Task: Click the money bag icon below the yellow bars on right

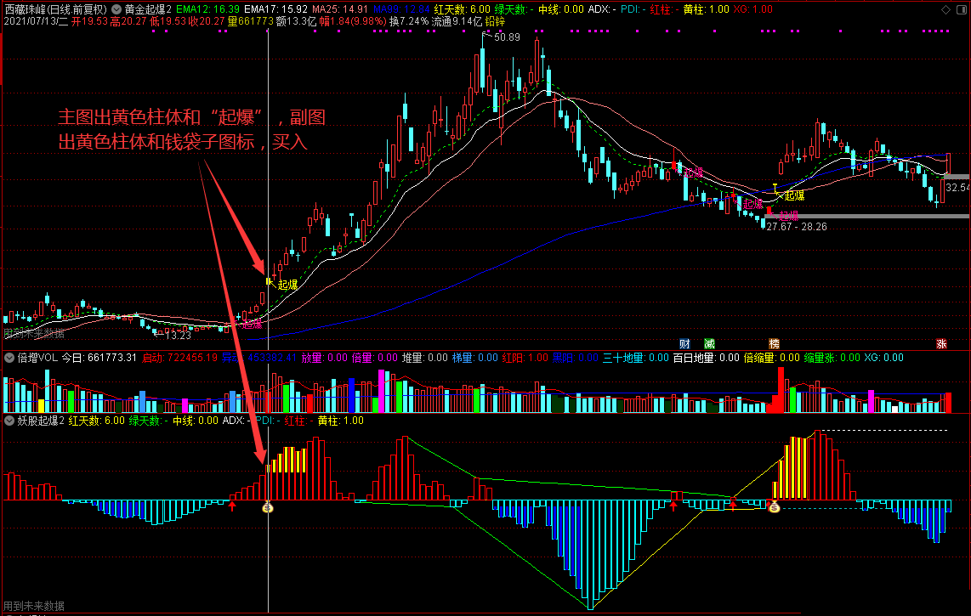Action: (x=774, y=507)
